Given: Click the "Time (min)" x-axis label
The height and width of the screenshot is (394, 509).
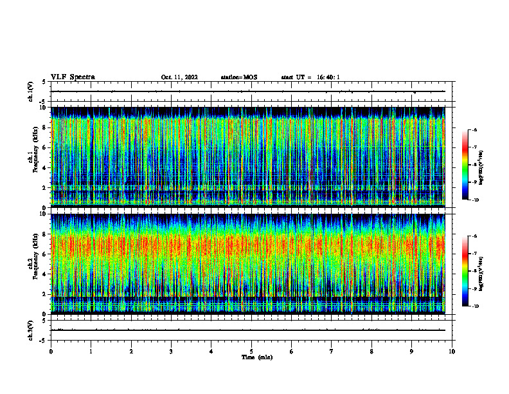Looking at the screenshot, I should 257,357.
